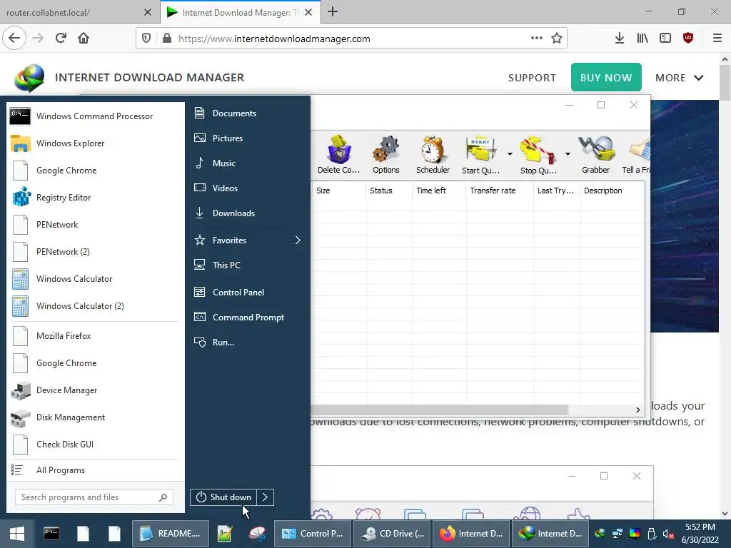The width and height of the screenshot is (731, 548).
Task: Bookmark this page with star icon
Action: pyautogui.click(x=557, y=39)
